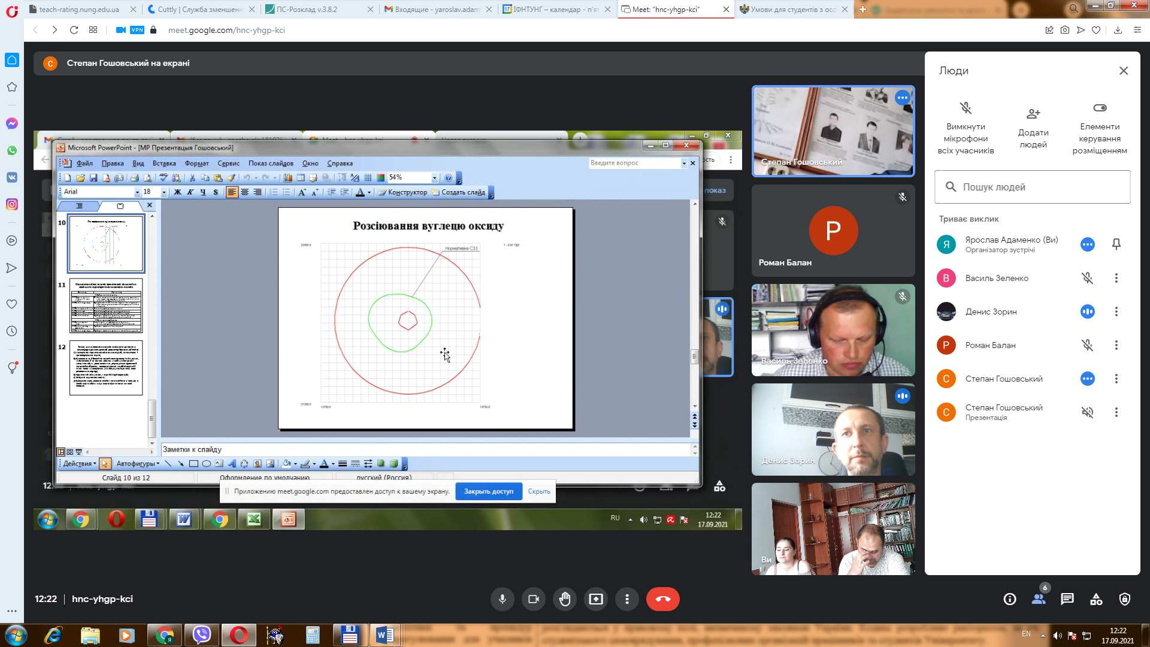The height and width of the screenshot is (647, 1150).
Task: Click Создать слайд new slide button
Action: tap(458, 192)
